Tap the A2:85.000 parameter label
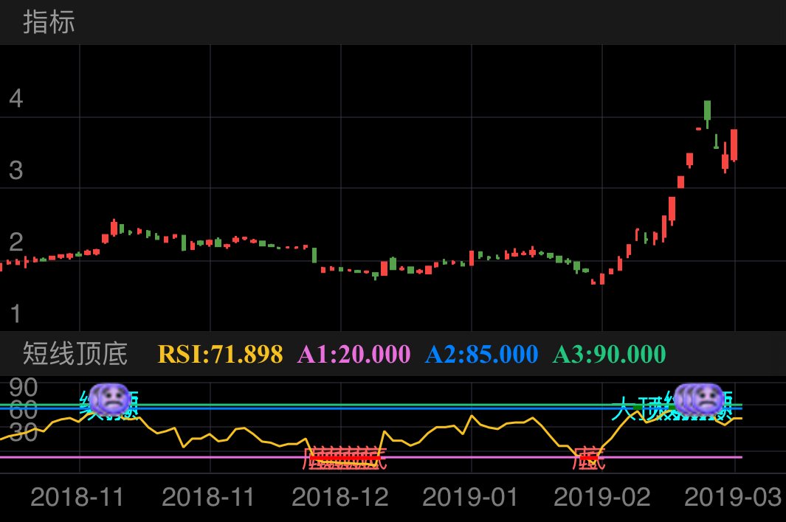 [481, 354]
